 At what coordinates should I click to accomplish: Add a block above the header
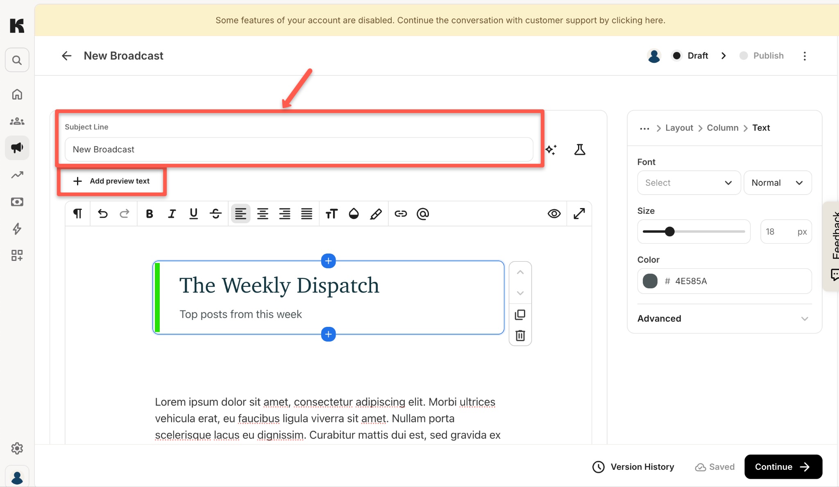329,261
